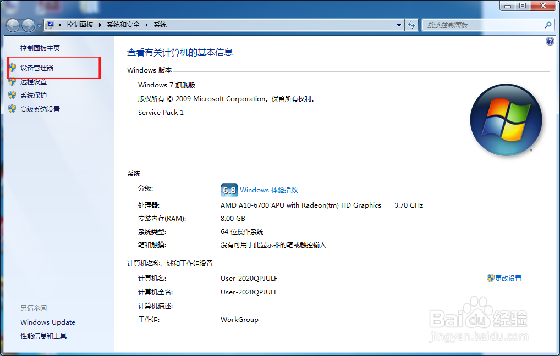
Task: Click the shield icon beside 远程设置
Action: tap(13, 82)
